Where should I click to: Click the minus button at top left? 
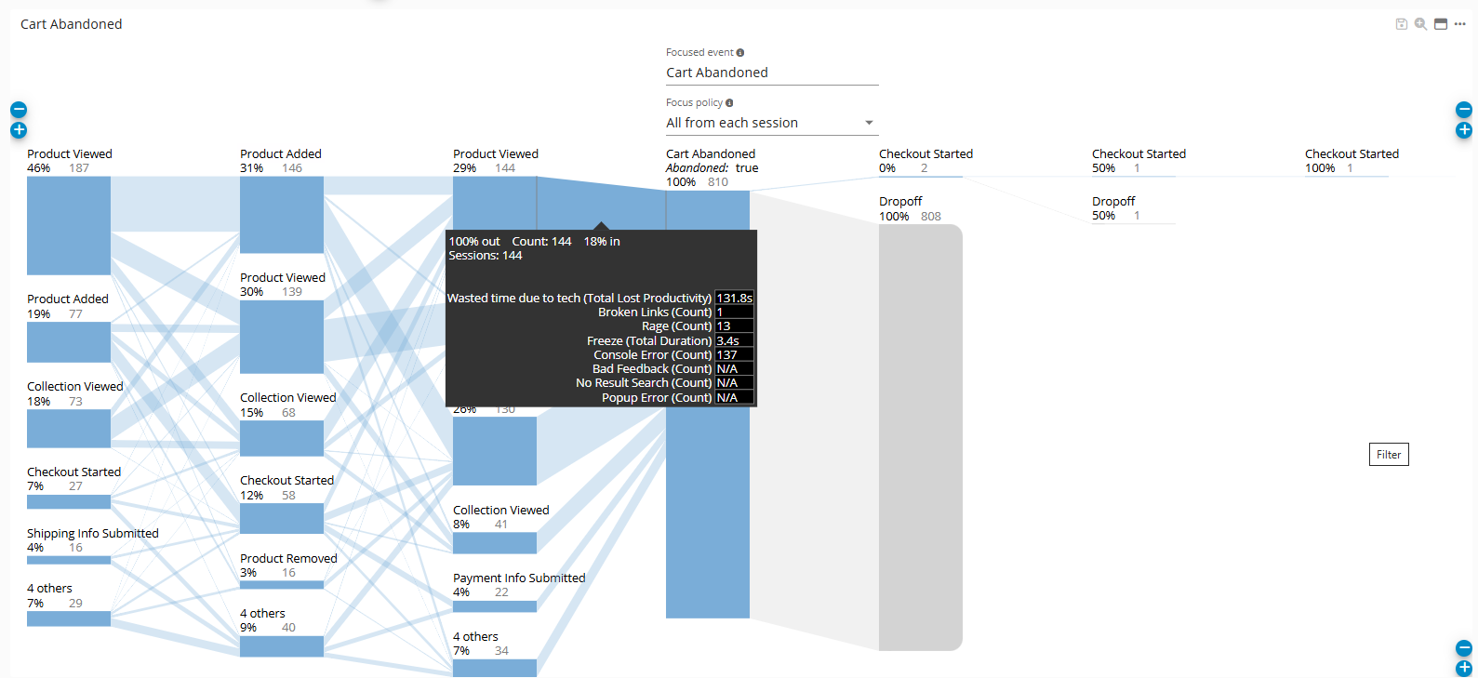19,110
